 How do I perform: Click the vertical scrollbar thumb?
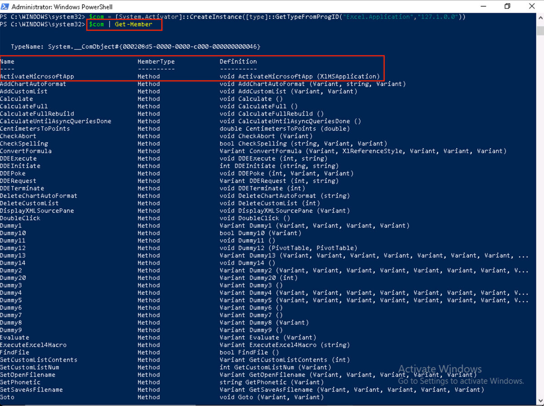point(540,30)
